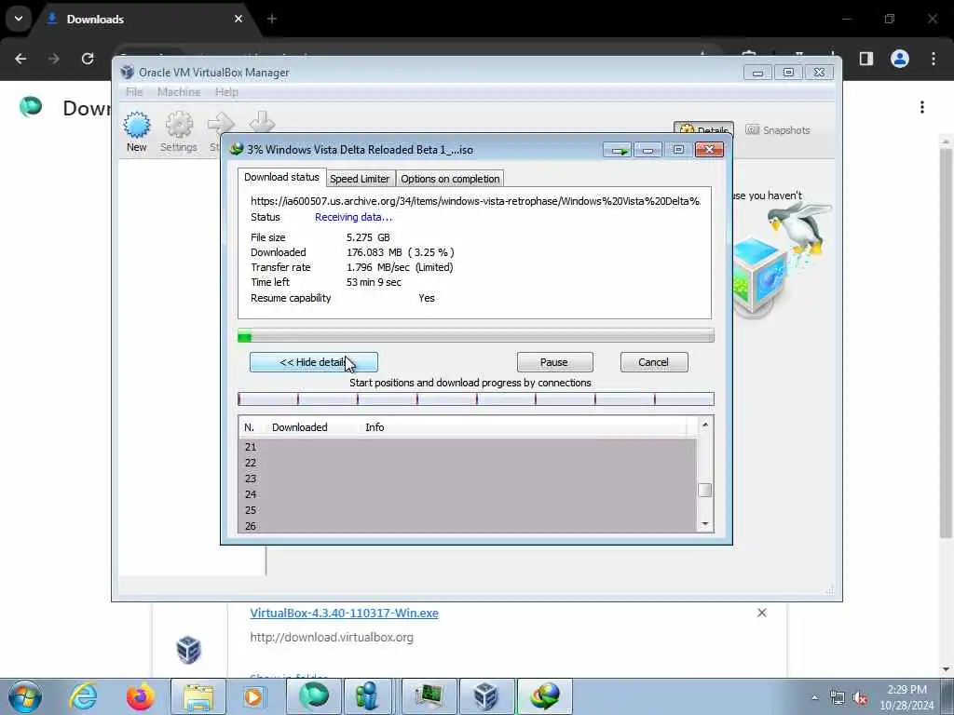Screen dimensions: 954x715
Task: Cancel the download in progress
Action: (x=653, y=362)
